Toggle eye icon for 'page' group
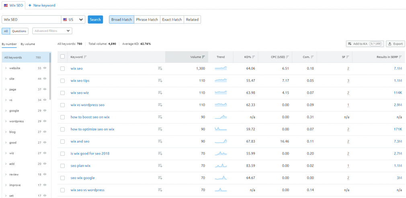Viewport: 406px width, 198px height. (45, 89)
